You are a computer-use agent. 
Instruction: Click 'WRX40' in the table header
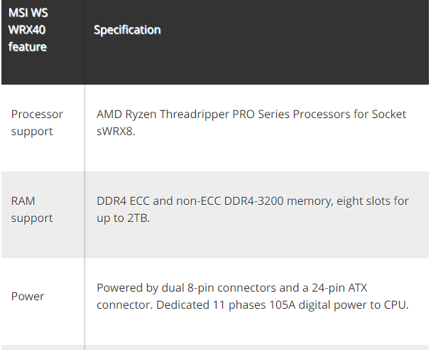click(x=27, y=30)
